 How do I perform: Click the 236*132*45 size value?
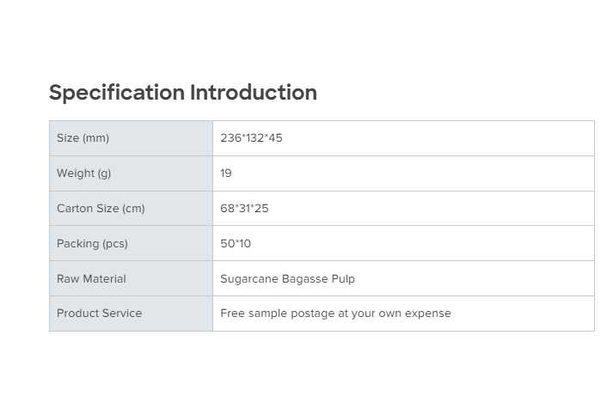click(251, 138)
